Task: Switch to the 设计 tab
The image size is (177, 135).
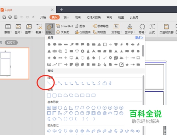Action: (66, 17)
